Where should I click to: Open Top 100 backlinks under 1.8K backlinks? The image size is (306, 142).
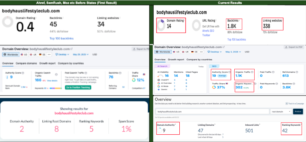(x=237, y=39)
